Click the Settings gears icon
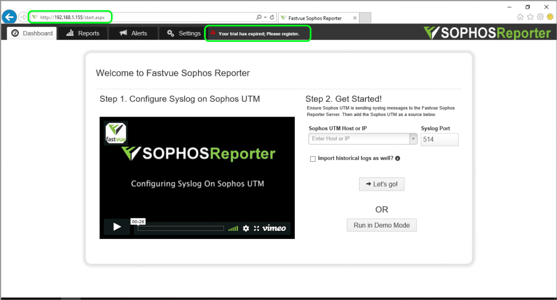This screenshot has height=300, width=557. tap(170, 33)
